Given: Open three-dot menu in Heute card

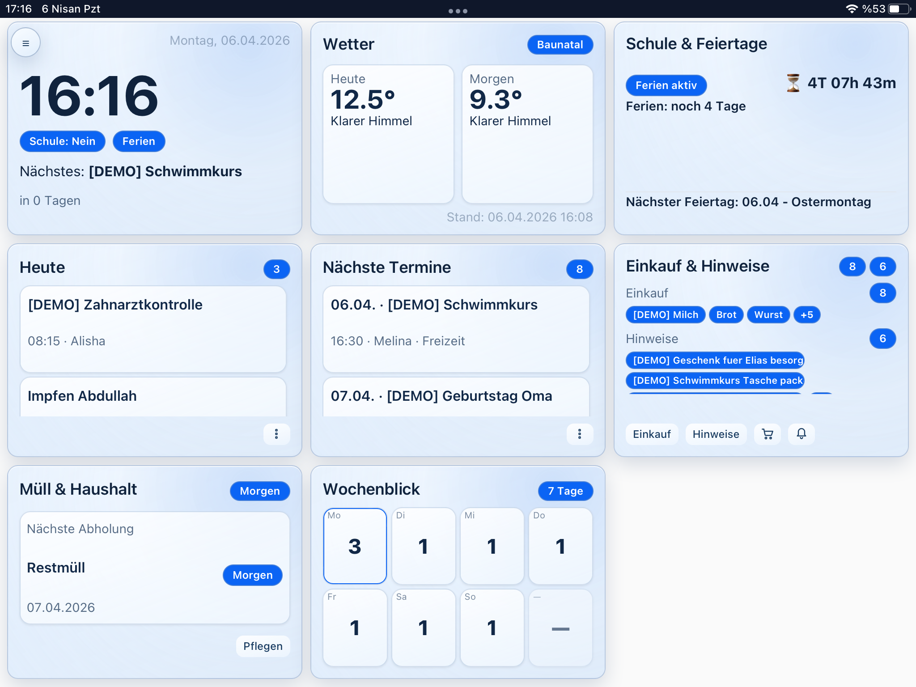Looking at the screenshot, I should (276, 434).
